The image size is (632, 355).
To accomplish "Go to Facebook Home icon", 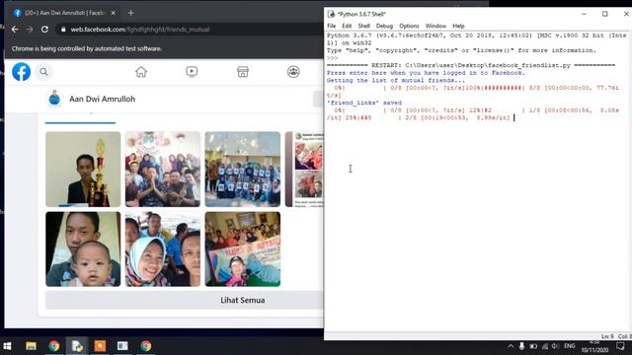I will (x=141, y=72).
